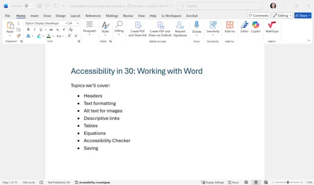This screenshot has width=314, height=185.
Task: Switch to the Design tab
Action: (x=61, y=16)
